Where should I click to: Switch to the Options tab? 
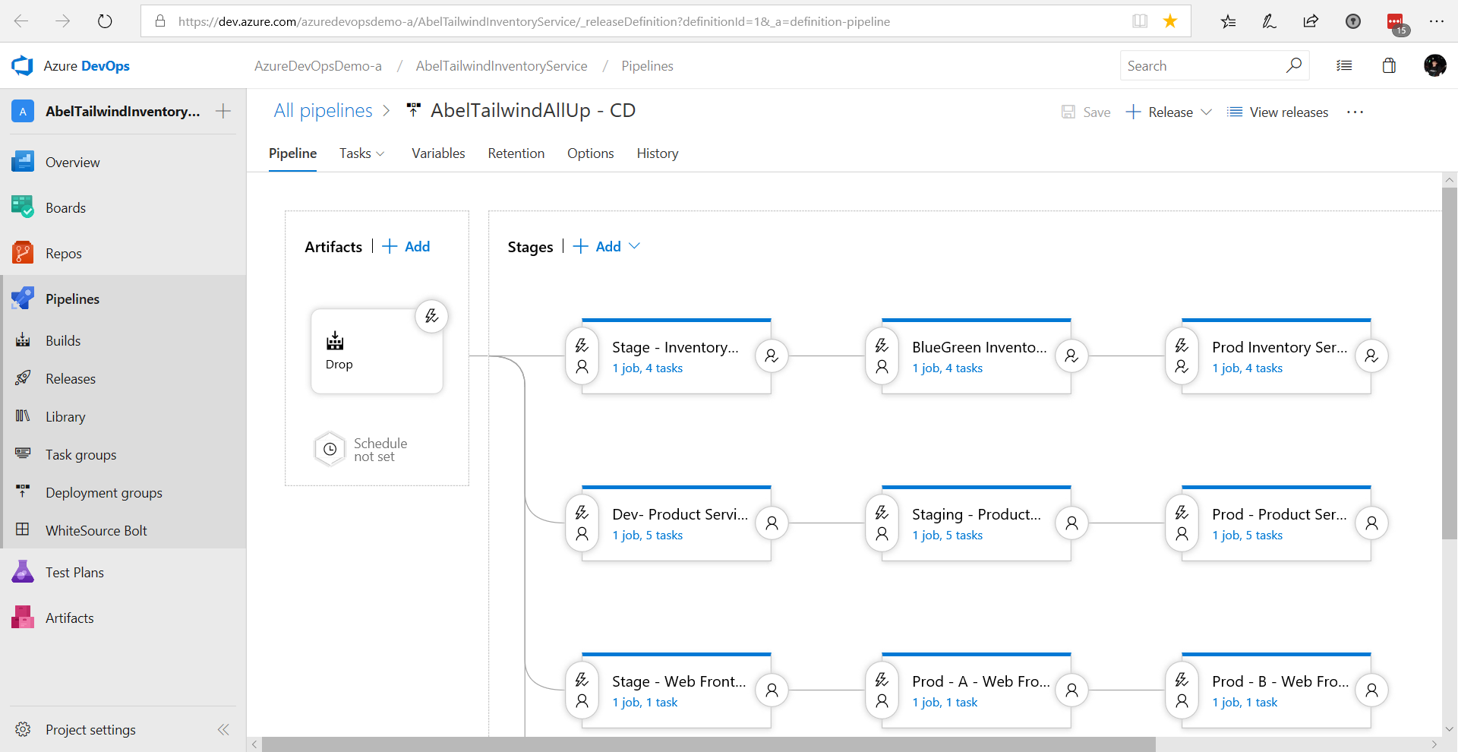click(x=591, y=153)
